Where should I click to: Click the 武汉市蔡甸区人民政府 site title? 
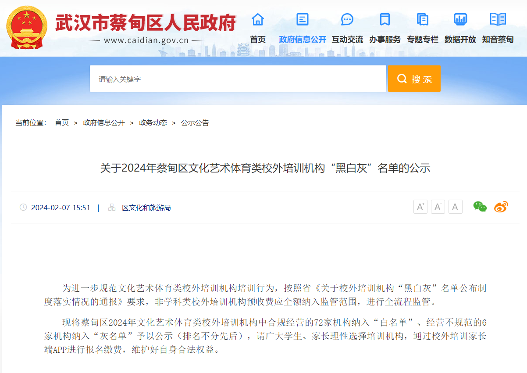(x=146, y=23)
